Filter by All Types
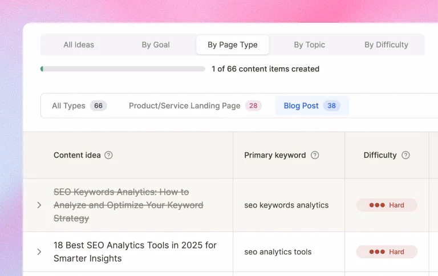 coord(79,105)
